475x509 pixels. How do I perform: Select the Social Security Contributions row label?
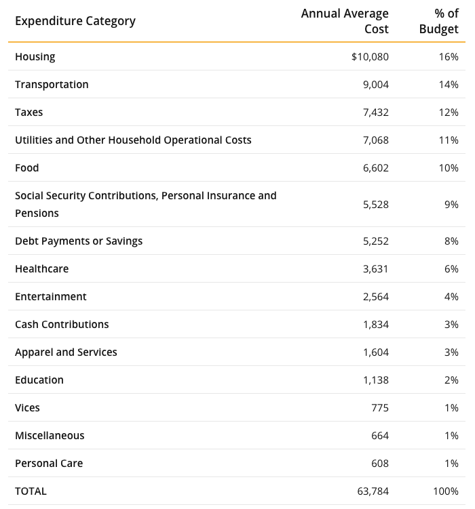(146, 204)
